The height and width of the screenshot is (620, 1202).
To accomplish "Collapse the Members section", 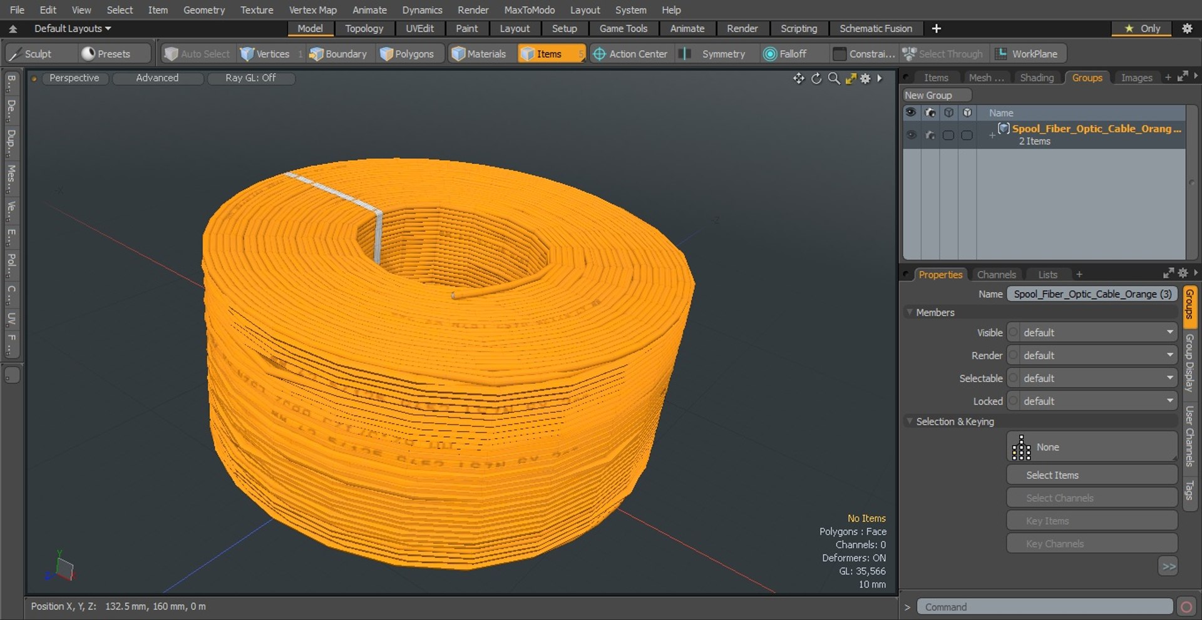I will click(910, 312).
